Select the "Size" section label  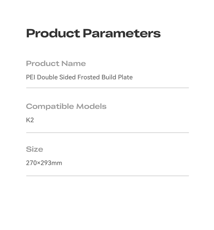pyautogui.click(x=35, y=149)
